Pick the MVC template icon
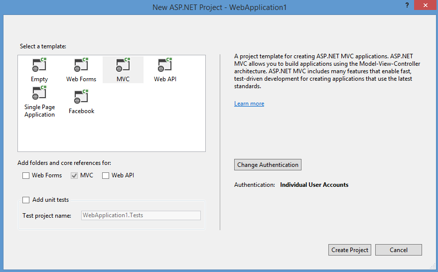Screen dimensions: 438x272 click(x=123, y=64)
